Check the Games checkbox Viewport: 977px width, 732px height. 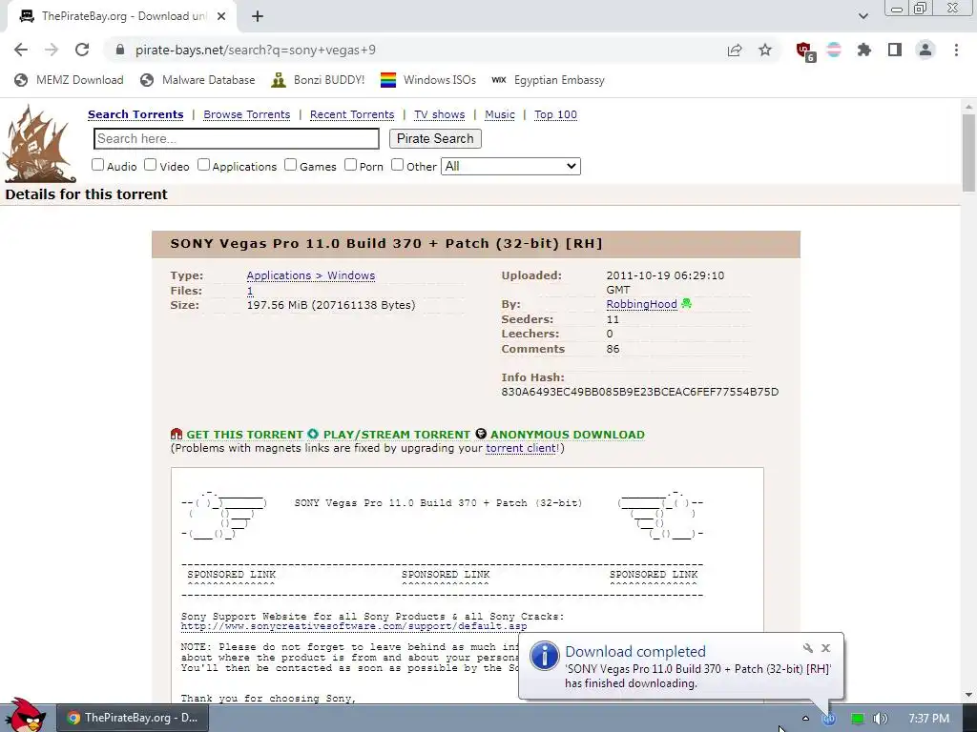[x=290, y=165]
